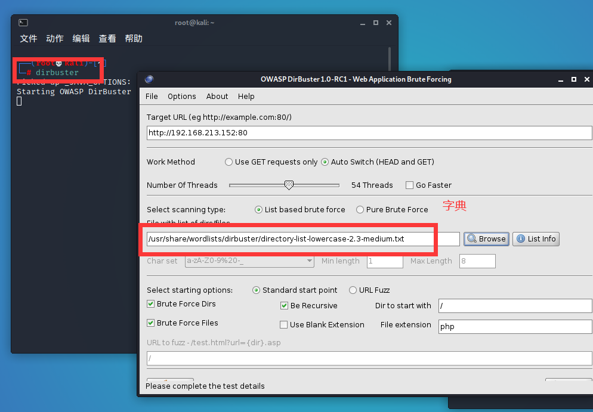Screen dimensions: 593x412
Task: Close the DirBuster window
Action: [587, 79]
